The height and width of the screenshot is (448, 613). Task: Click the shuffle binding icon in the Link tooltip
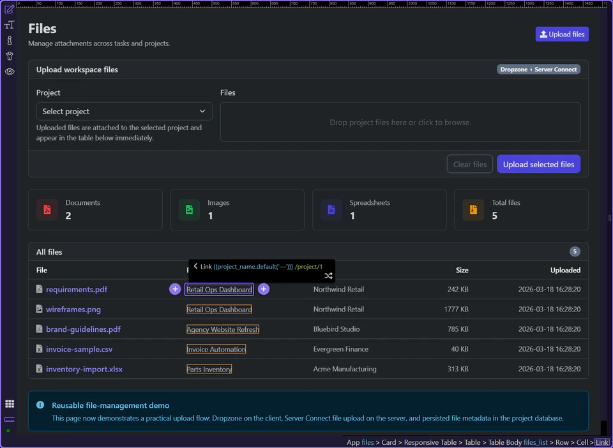(x=328, y=275)
